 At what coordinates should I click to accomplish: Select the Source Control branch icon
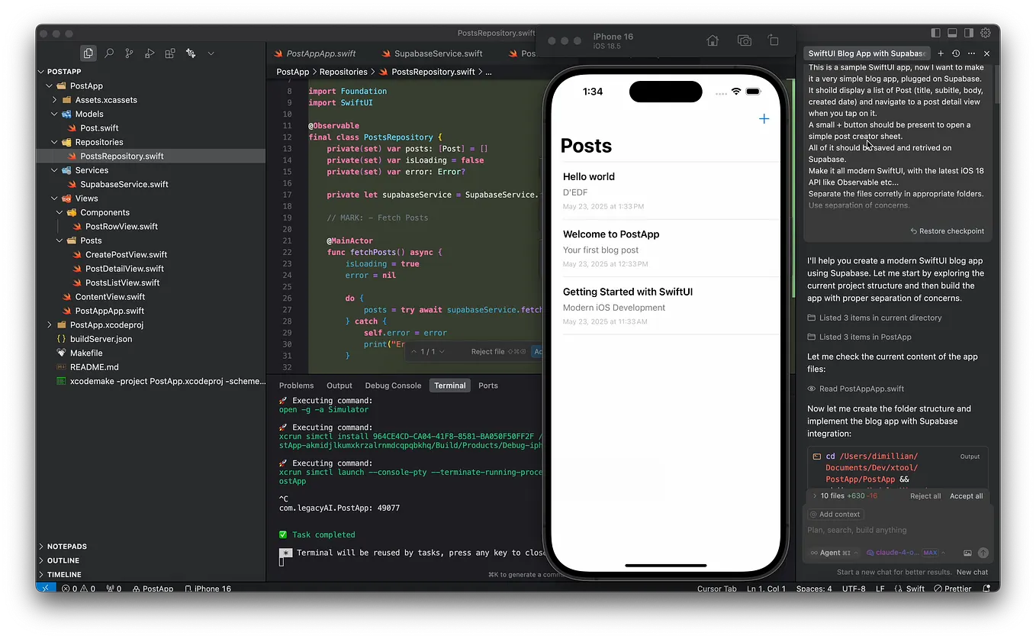[x=128, y=53]
